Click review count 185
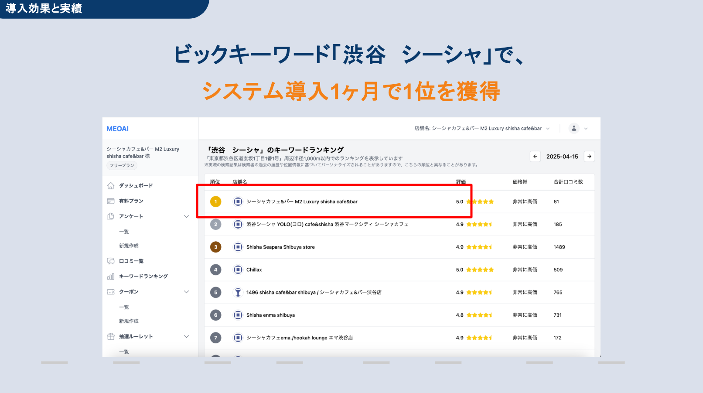Viewport: 703px width, 393px height. pos(558,224)
